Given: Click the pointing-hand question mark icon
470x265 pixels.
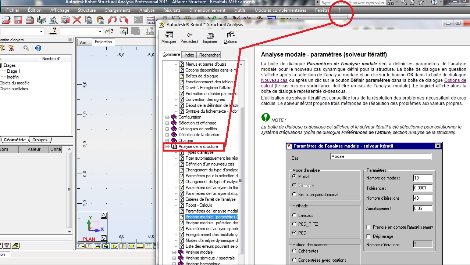Looking at the screenshot, I should (109, 32).
